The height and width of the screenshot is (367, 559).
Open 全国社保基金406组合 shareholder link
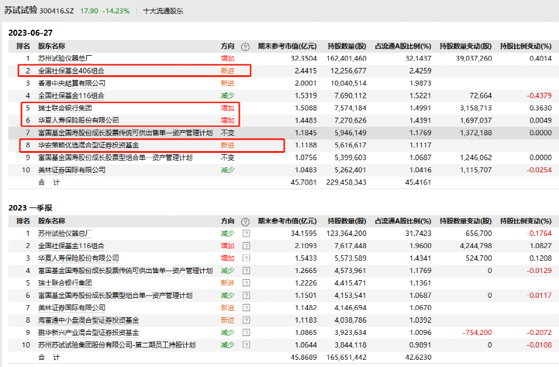[x=71, y=71]
